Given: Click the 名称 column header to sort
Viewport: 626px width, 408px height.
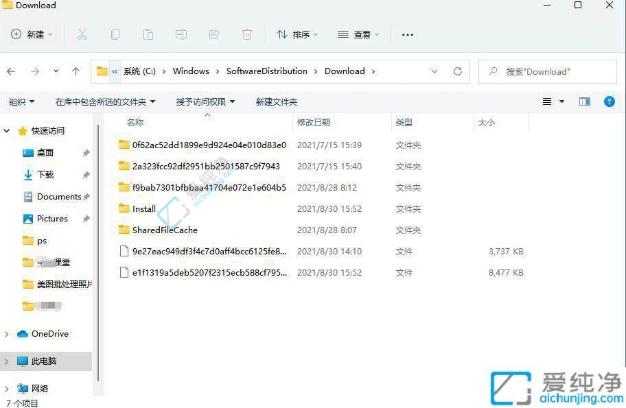Looking at the screenshot, I should tap(135, 122).
